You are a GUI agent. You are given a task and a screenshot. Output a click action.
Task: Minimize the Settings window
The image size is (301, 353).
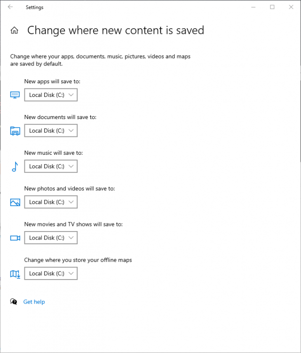[253, 7]
